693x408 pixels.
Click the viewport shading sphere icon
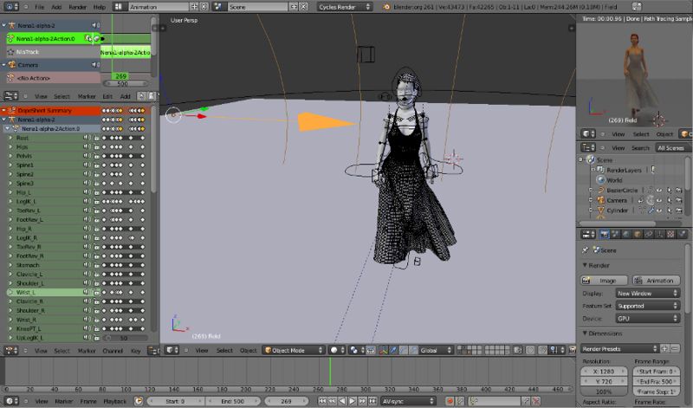[x=334, y=350]
